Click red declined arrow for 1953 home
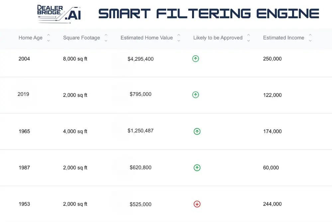The image size is (332, 222). (x=197, y=204)
